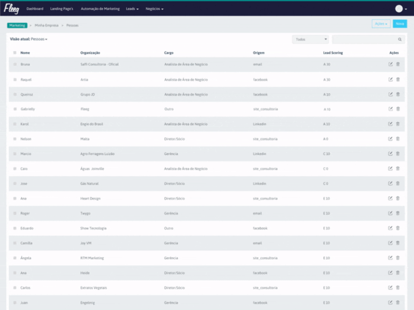Screen dimensions: 414x310
Task: Click the delete icon on Jose's row
Action: pos(398,183)
